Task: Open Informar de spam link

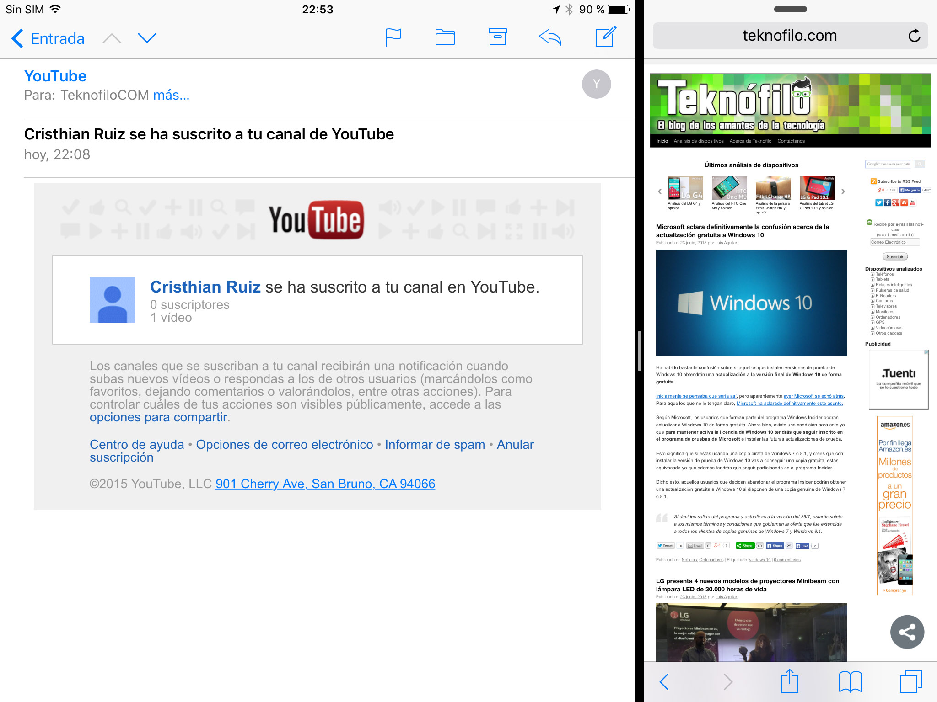Action: [435, 444]
